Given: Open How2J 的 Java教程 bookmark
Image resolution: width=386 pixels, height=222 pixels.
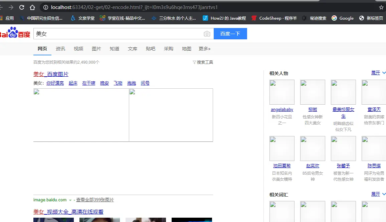Looking at the screenshot, I should coord(224,18).
